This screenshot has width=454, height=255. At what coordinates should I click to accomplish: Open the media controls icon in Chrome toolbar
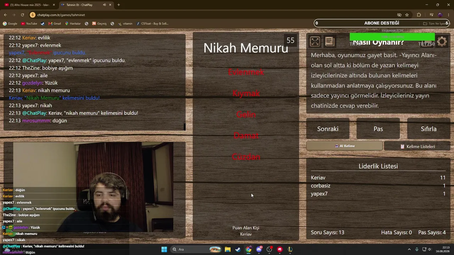click(x=431, y=15)
